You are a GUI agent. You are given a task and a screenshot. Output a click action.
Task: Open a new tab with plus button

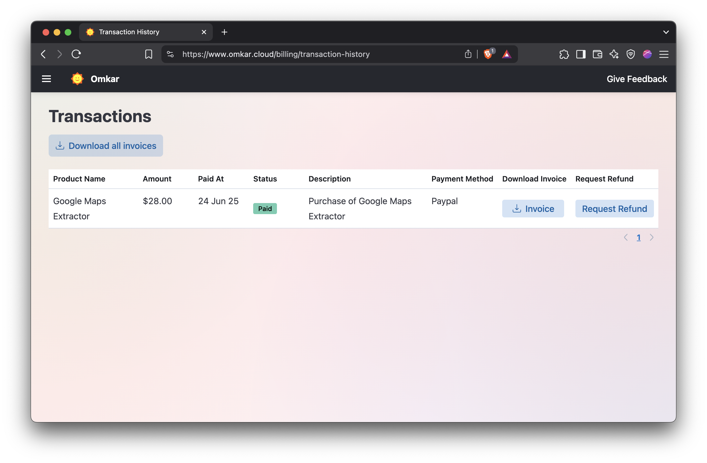pos(224,32)
